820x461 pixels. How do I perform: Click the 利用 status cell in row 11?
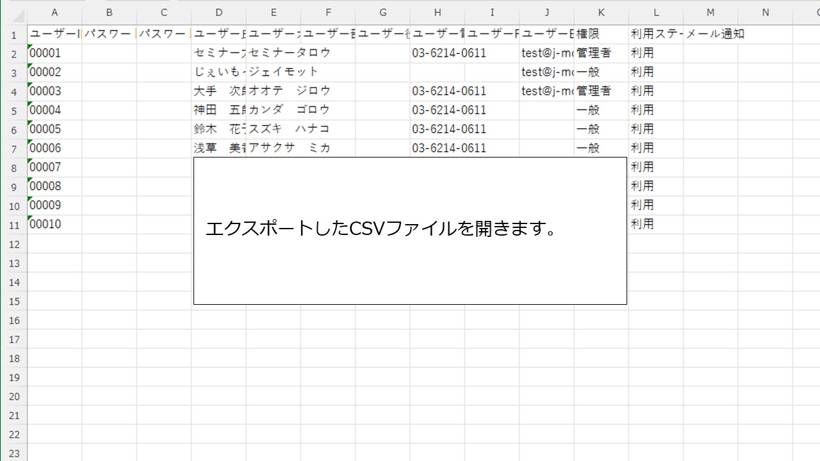click(x=656, y=225)
